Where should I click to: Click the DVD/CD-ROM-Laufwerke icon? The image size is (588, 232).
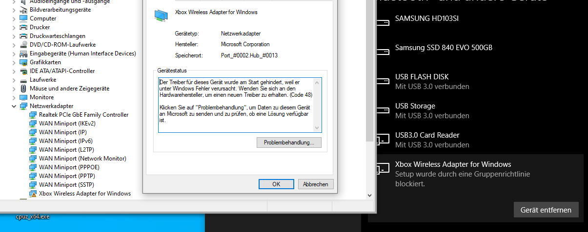pos(23,45)
